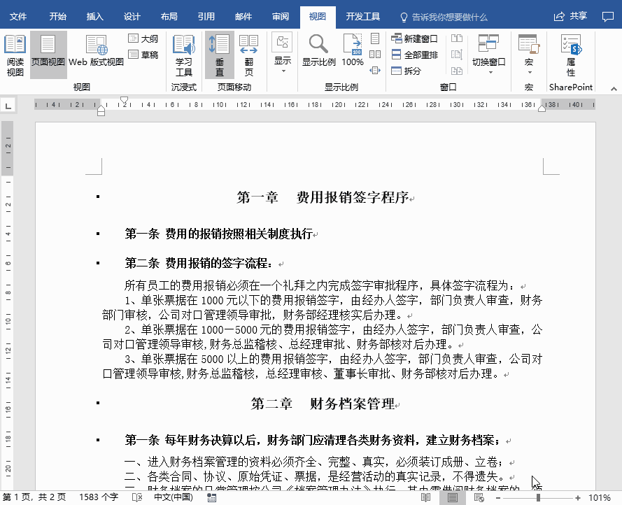
Task: Switch to 大纲 outline view
Action: pos(143,38)
